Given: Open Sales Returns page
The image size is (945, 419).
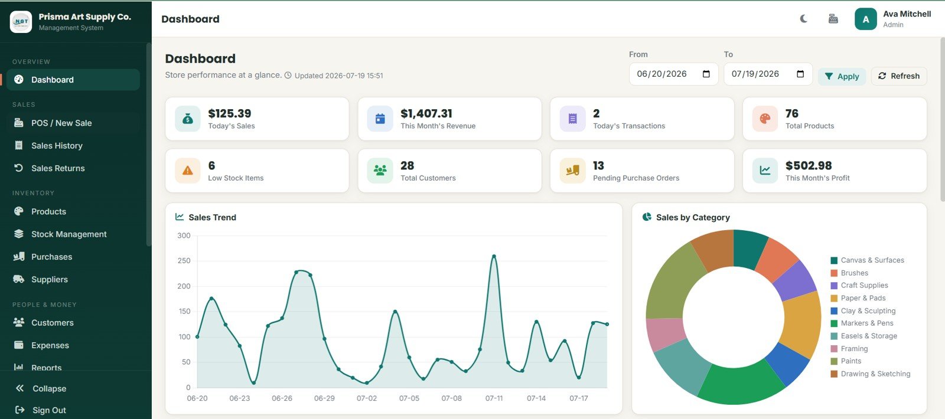Looking at the screenshot, I should 73,168.
